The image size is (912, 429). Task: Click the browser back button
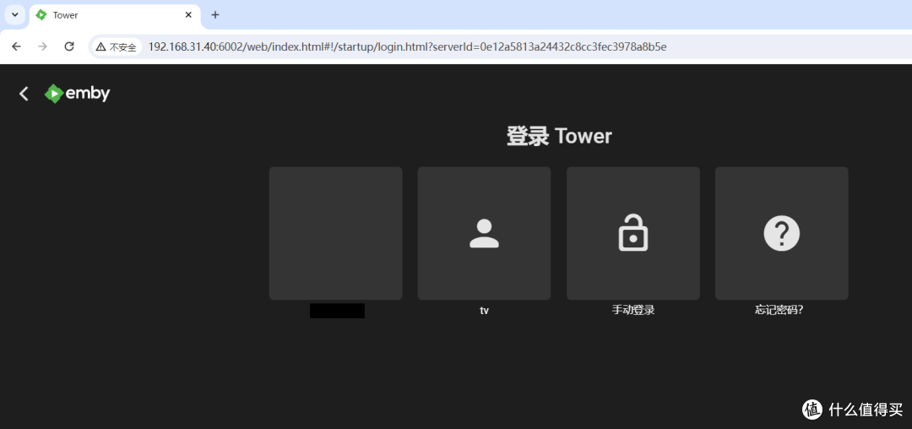pyautogui.click(x=16, y=46)
